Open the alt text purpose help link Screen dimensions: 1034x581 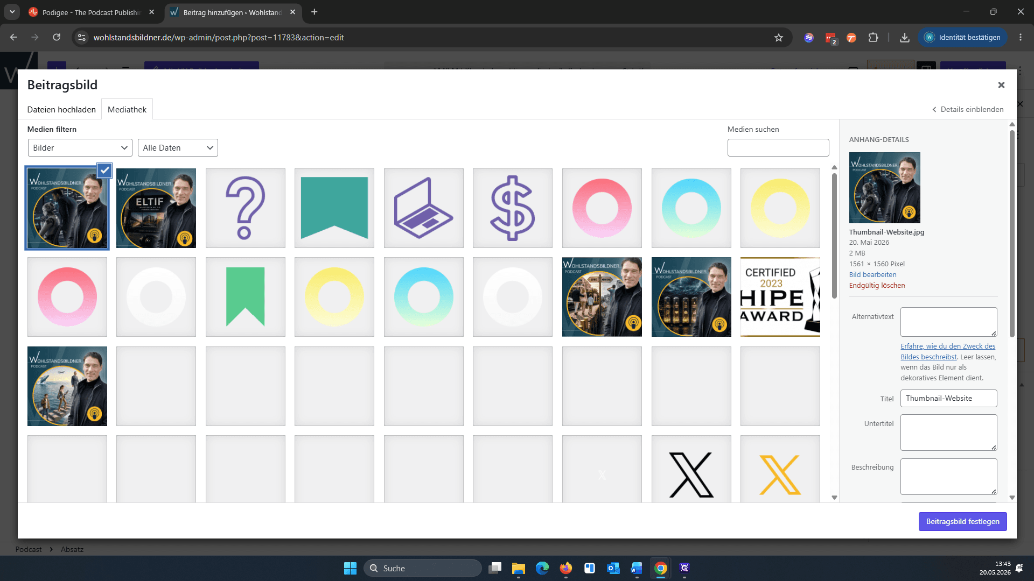click(x=948, y=351)
